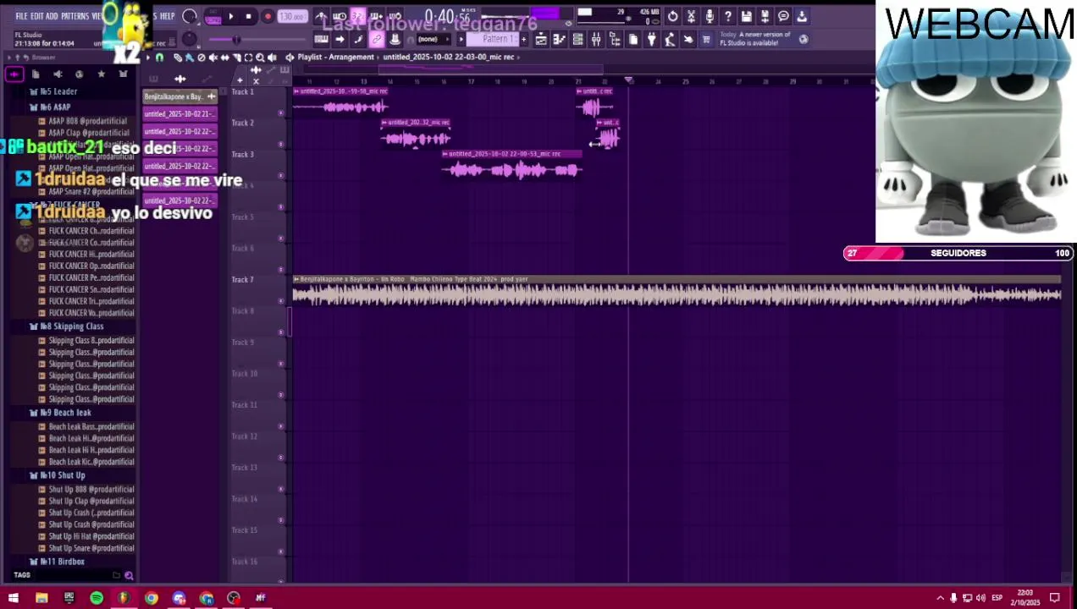Screen dimensions: 1077x609
Task: Collapse the №5 Leader folder
Action: 59,91
